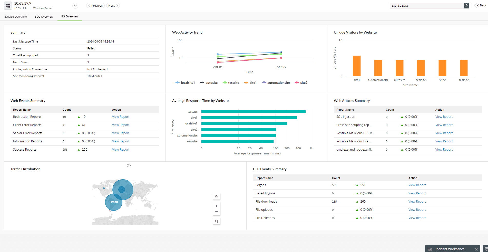
Task: Open the Incident Workbench panel
Action: [x=450, y=249]
